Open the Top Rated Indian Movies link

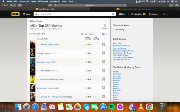[x=123, y=57]
